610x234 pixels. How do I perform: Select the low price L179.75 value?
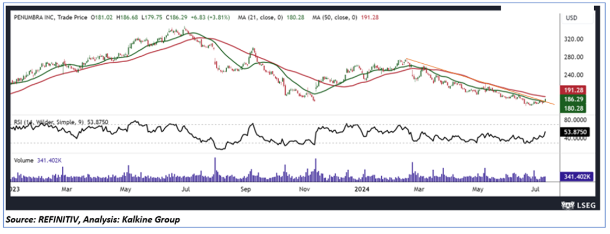click(153, 17)
